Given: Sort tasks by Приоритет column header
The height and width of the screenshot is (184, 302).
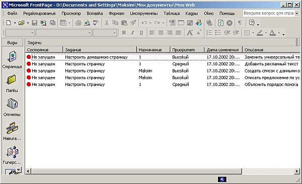Looking at the screenshot, I should coord(187,50).
